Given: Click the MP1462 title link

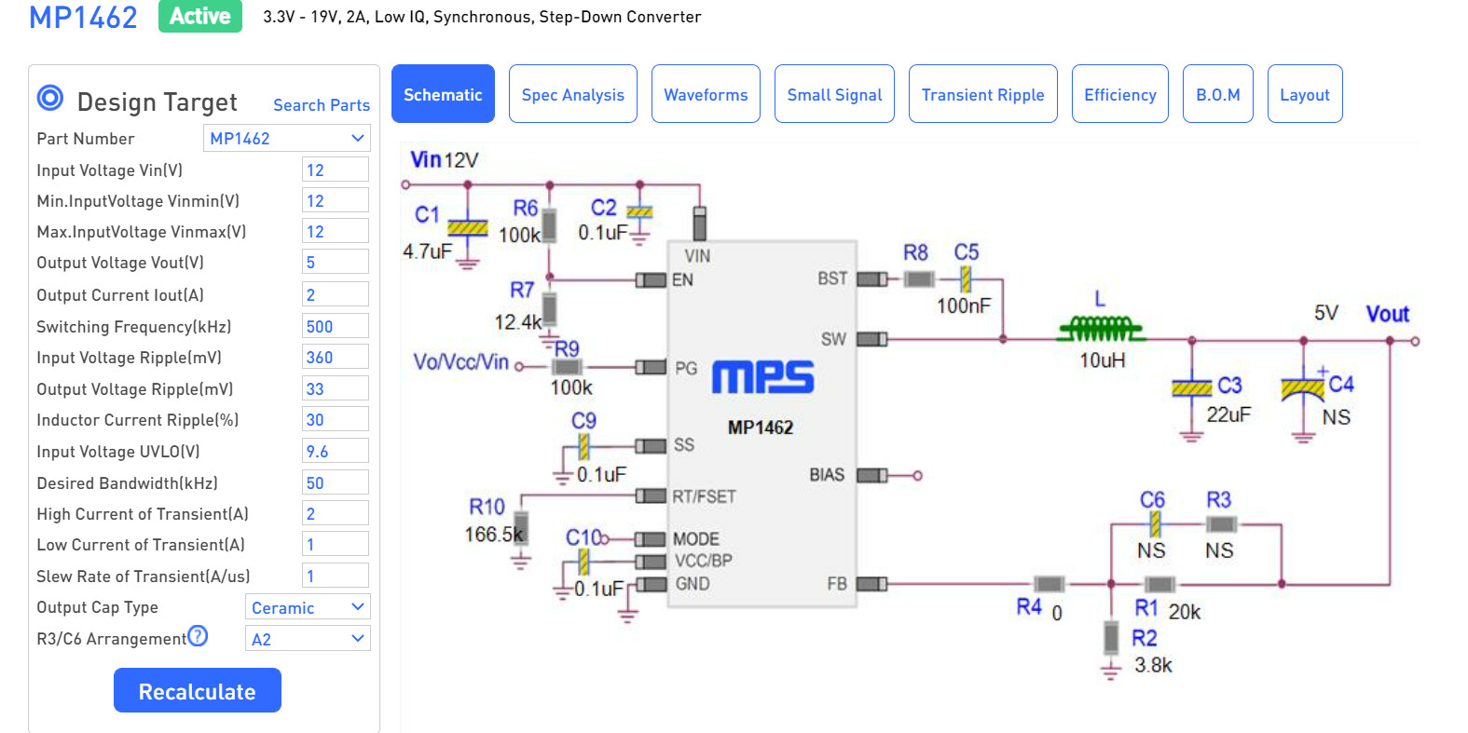Looking at the screenshot, I should click(83, 17).
